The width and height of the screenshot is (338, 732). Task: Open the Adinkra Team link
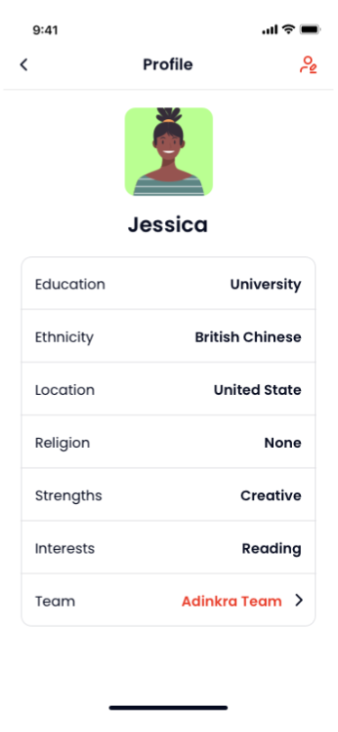(232, 600)
